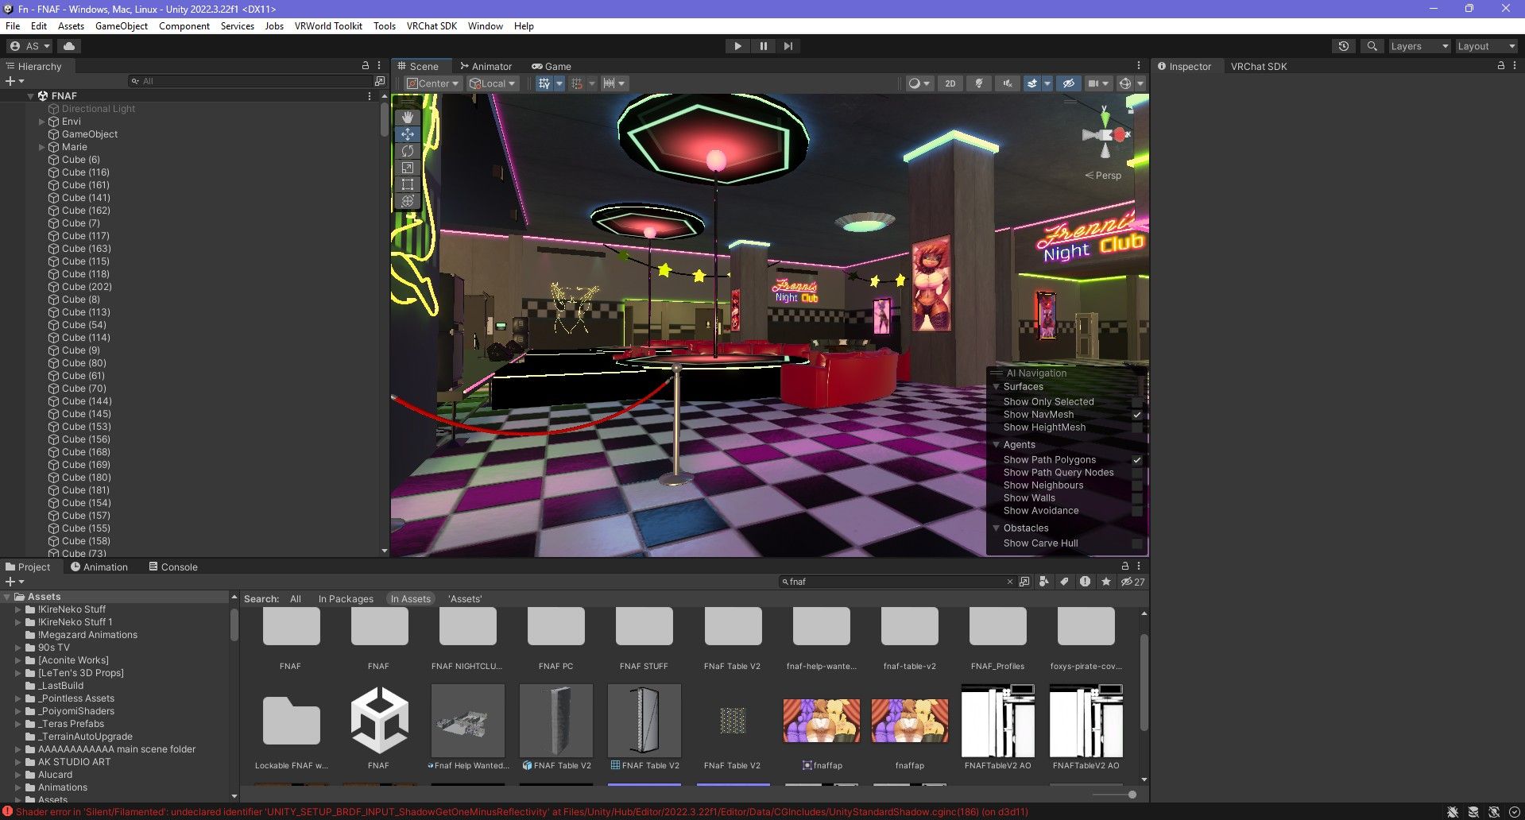This screenshot has height=820, width=1525.
Task: Open the Center pivot dropdown
Action: [433, 83]
